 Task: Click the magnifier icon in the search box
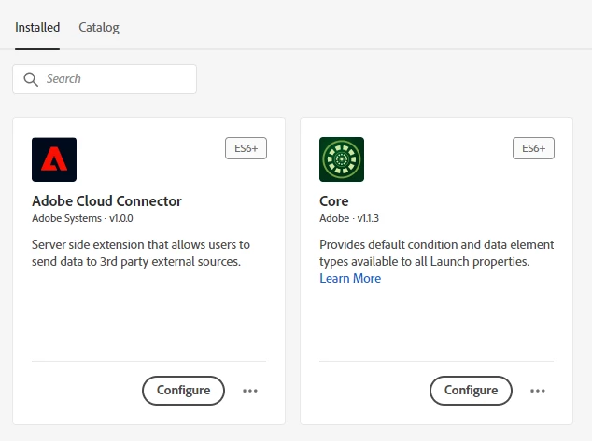(31, 79)
